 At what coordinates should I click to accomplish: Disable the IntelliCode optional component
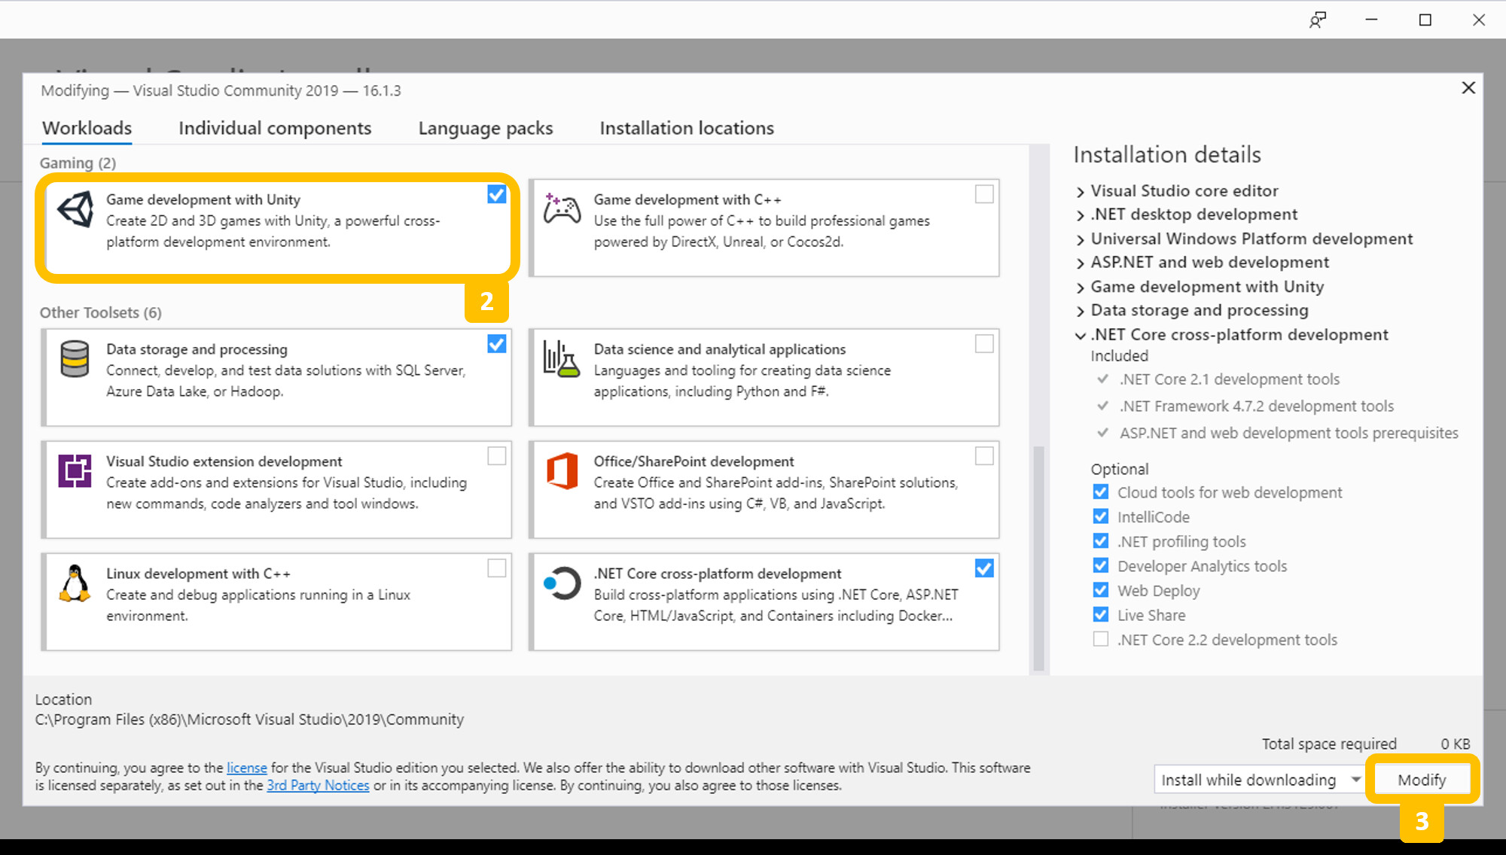pyautogui.click(x=1100, y=517)
